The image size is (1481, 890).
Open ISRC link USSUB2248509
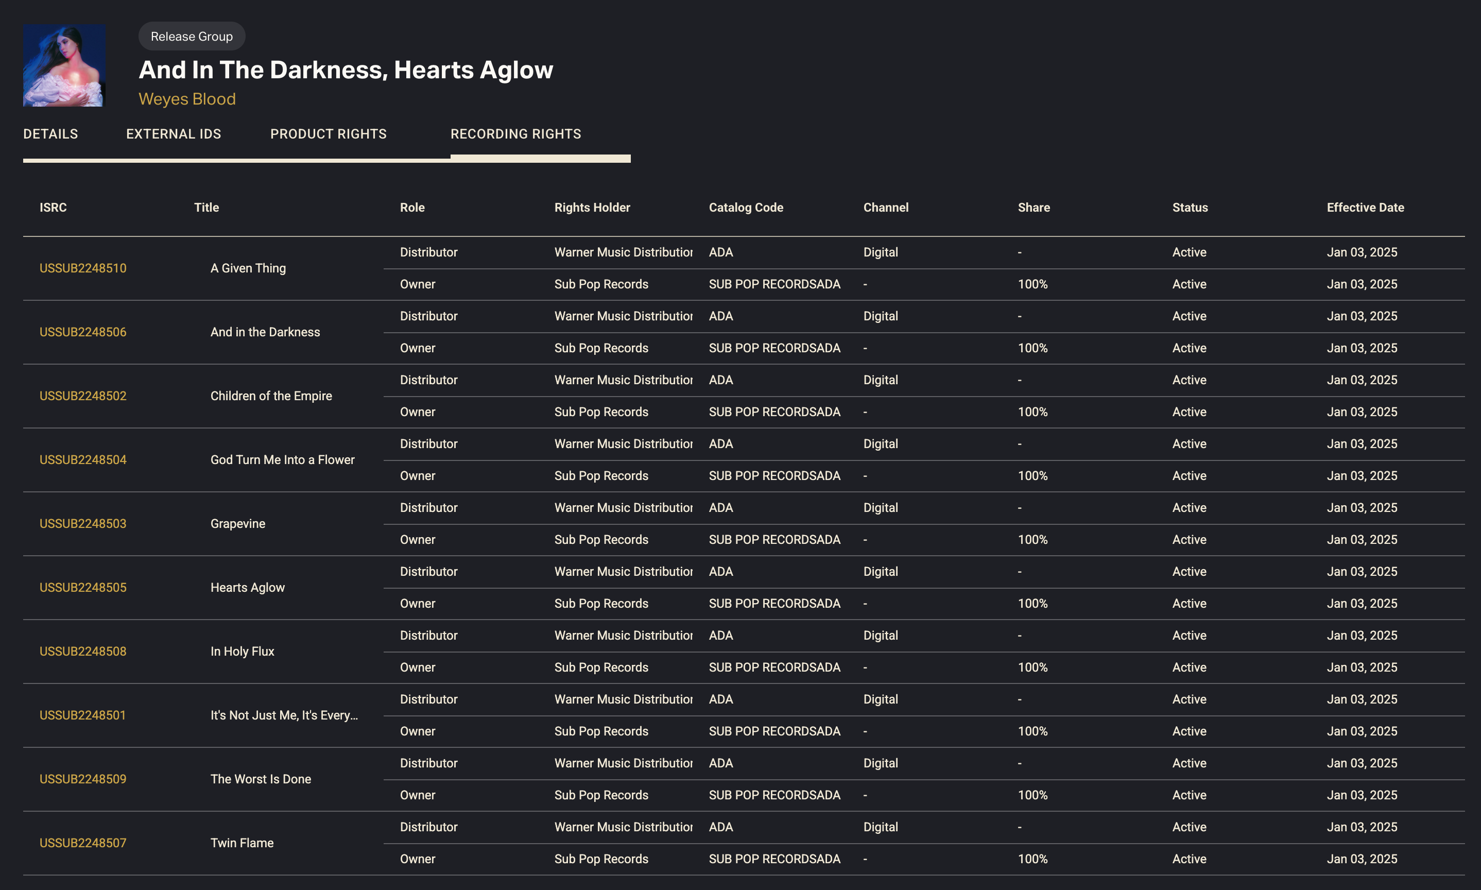[83, 779]
